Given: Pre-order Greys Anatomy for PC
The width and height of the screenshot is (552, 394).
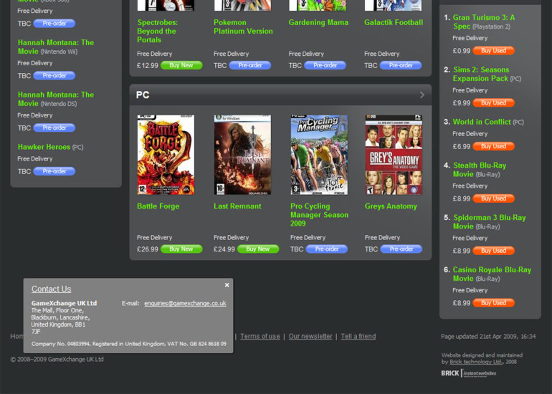Looking at the screenshot, I should coord(401,249).
